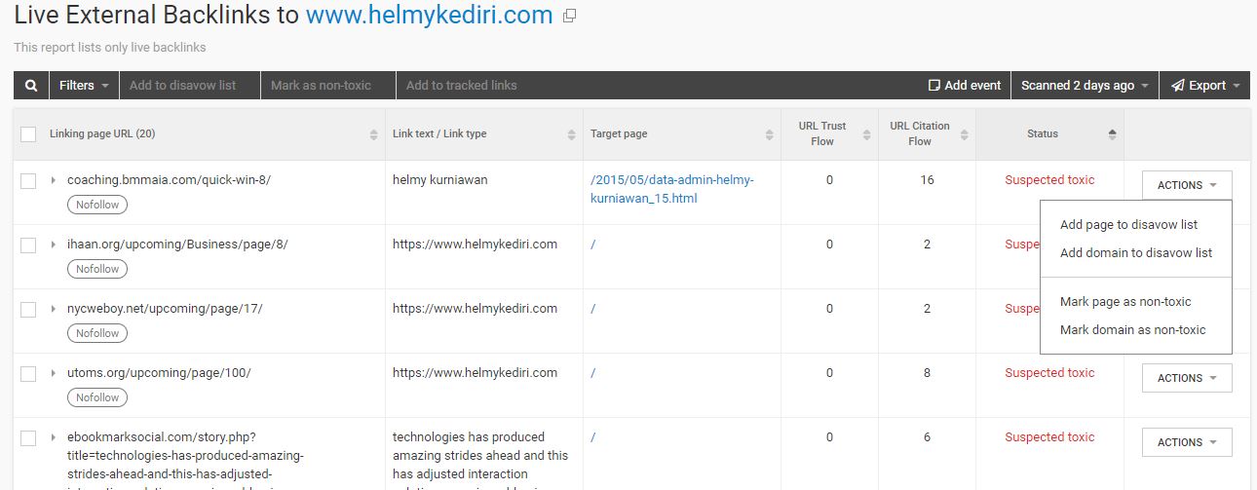This screenshot has height=490, width=1257.
Task: Sort by URL Trust Flow arrows
Action: point(869,134)
